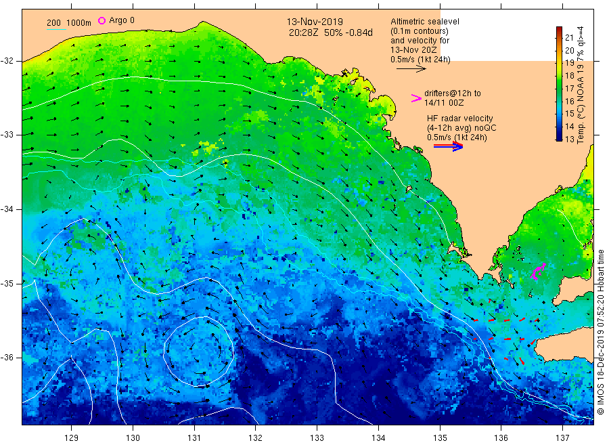Click the colorbar value 21

click(569, 38)
